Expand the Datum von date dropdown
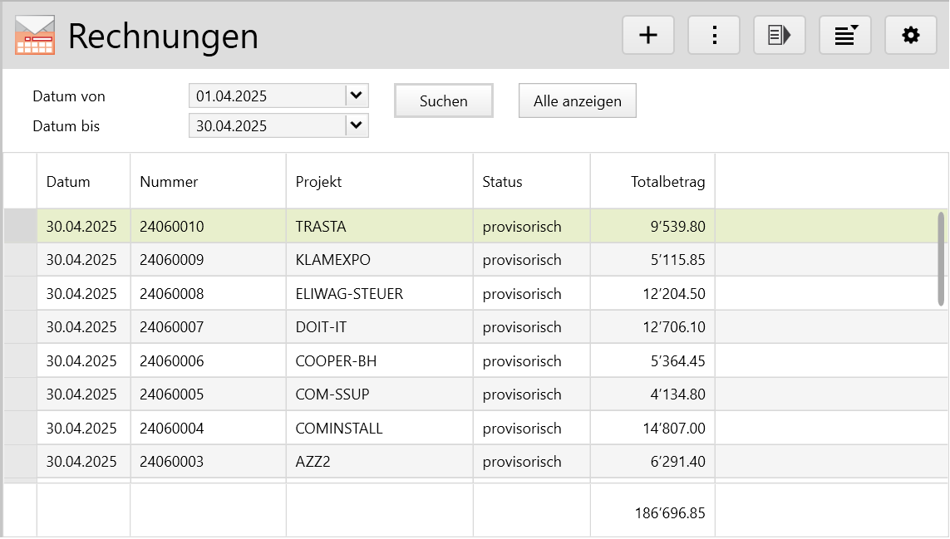 pyautogui.click(x=357, y=96)
